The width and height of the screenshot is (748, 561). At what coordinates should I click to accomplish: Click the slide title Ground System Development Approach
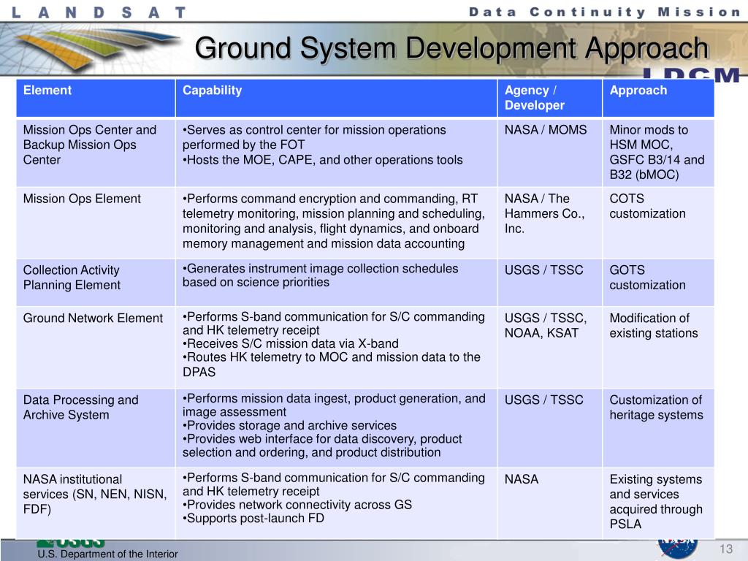click(x=451, y=48)
